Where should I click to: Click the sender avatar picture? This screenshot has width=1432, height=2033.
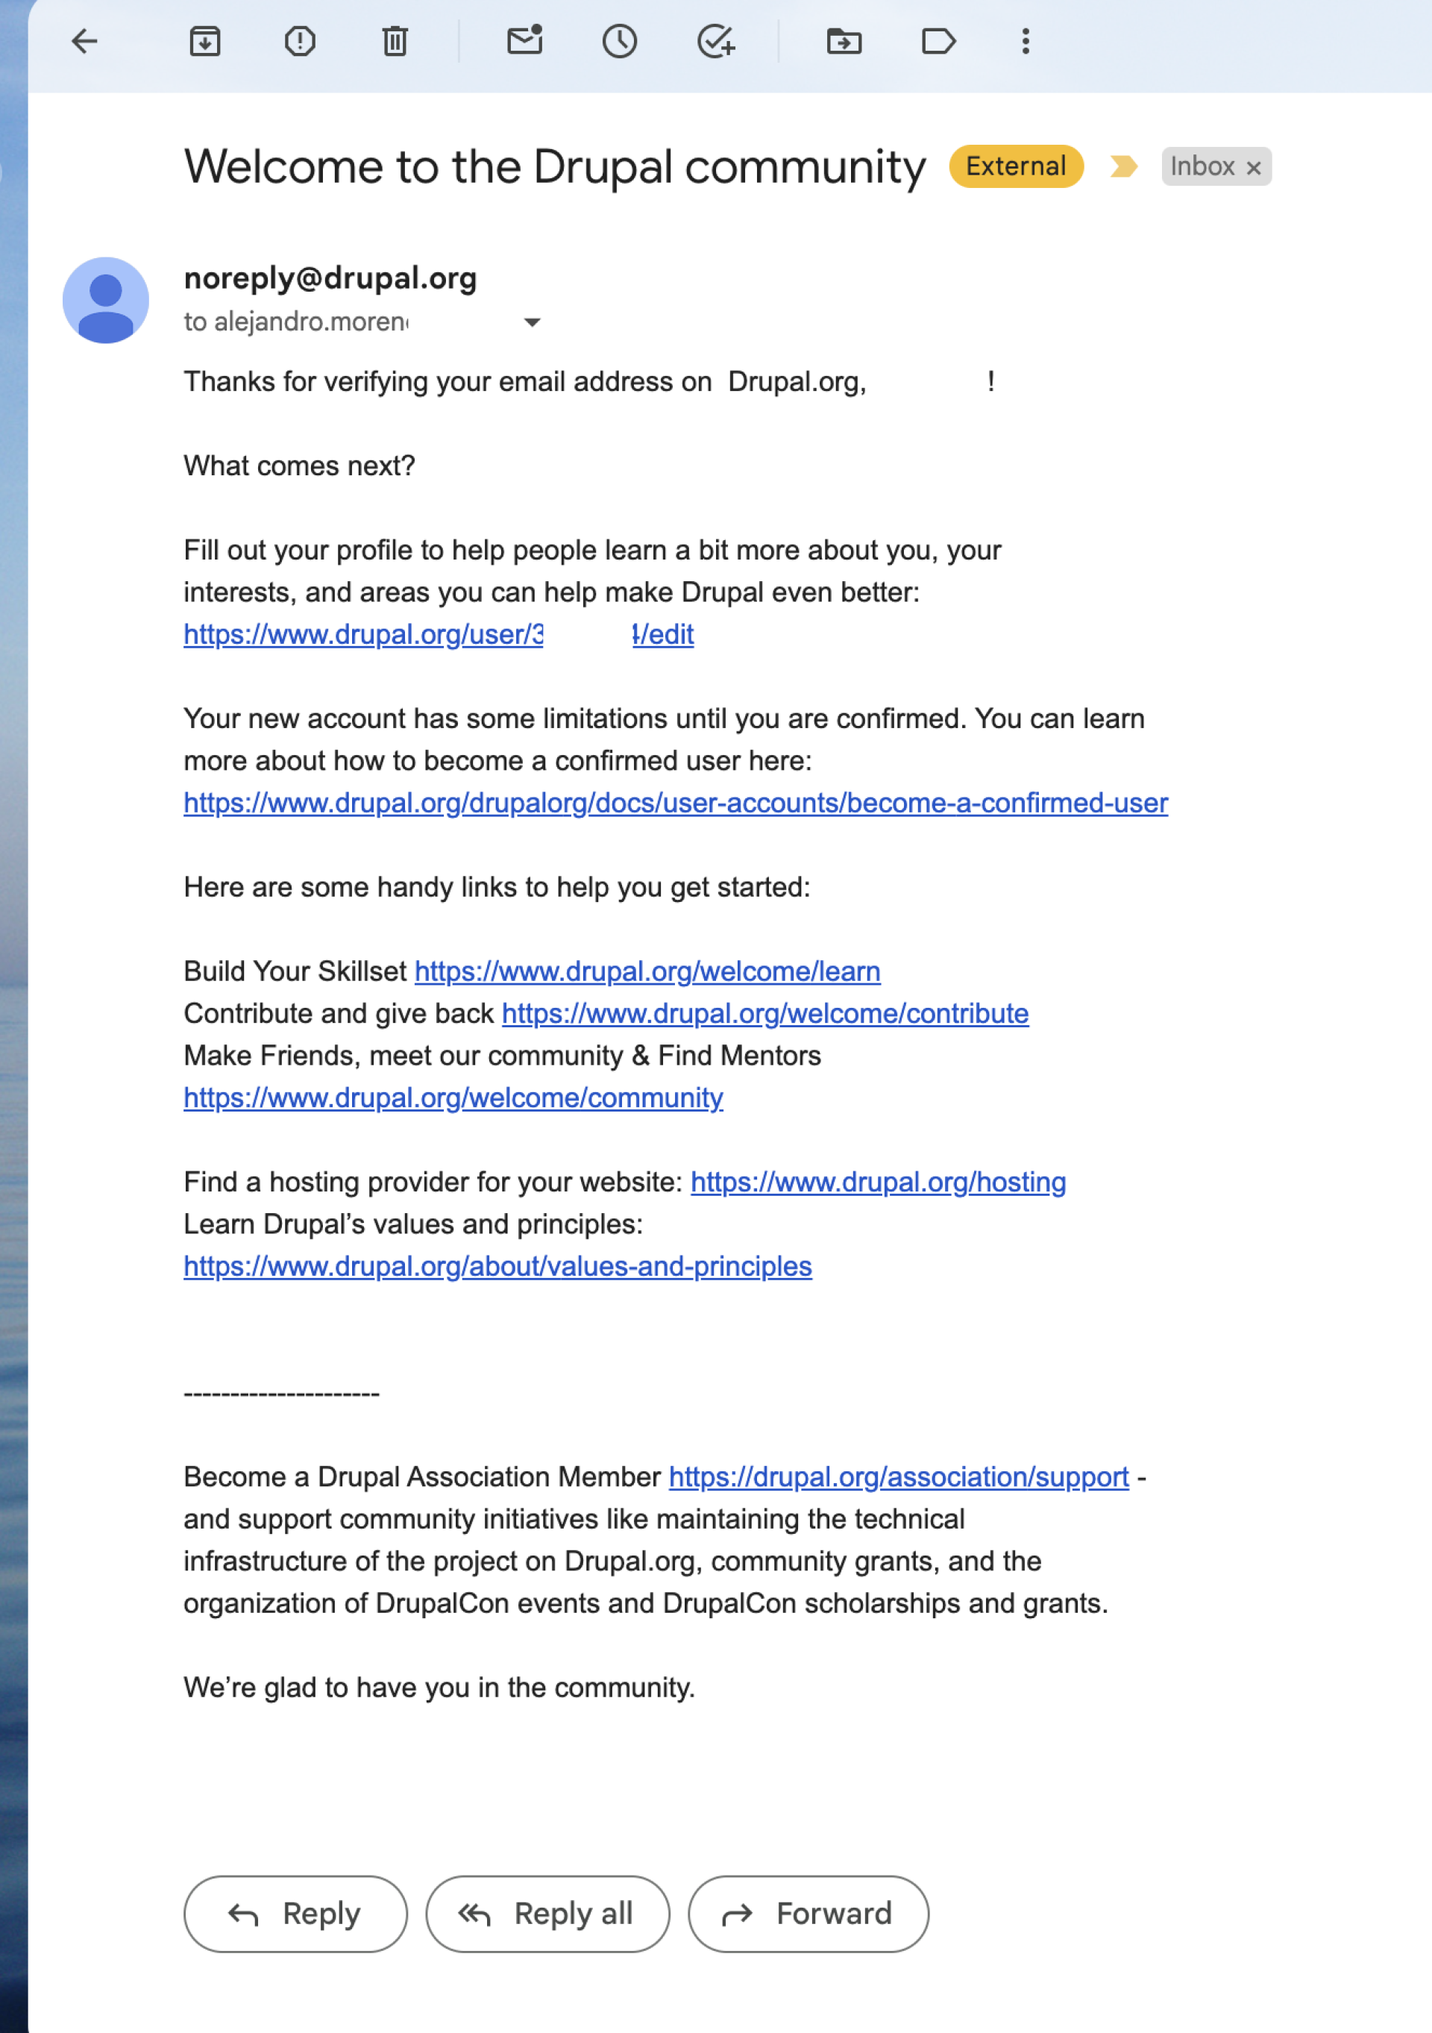coord(105,300)
